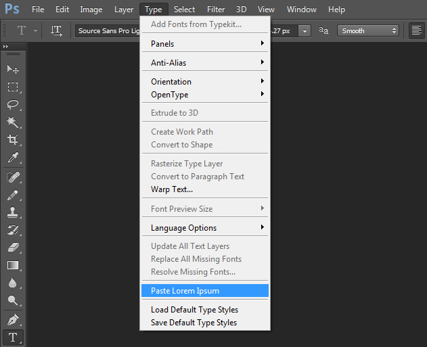
Task: Expand the Font Preview Size submenu
Action: click(x=205, y=209)
